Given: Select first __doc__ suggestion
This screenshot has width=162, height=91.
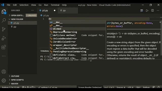Looking at the screenshot, I should [77, 22].
